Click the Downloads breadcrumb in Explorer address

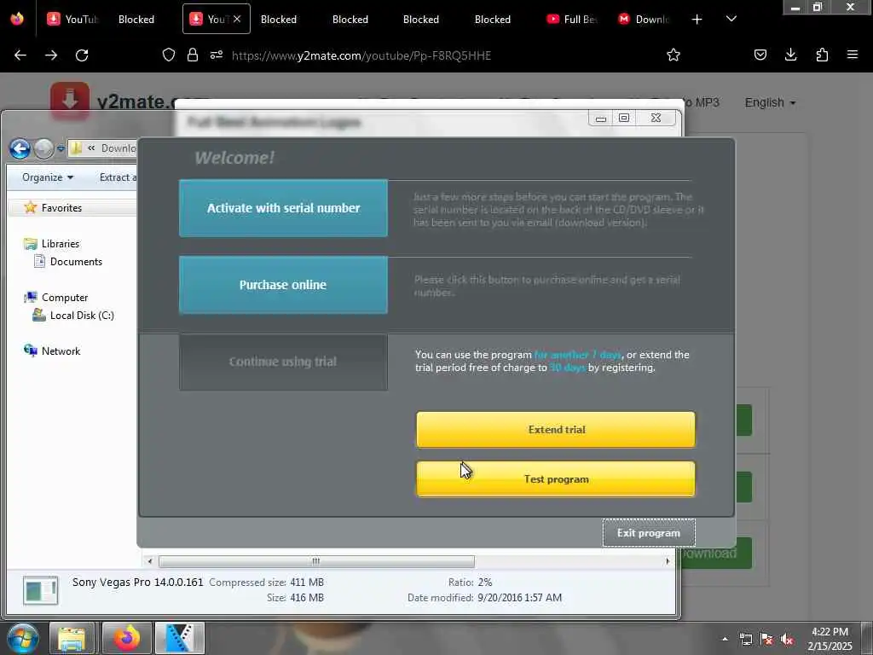118,148
